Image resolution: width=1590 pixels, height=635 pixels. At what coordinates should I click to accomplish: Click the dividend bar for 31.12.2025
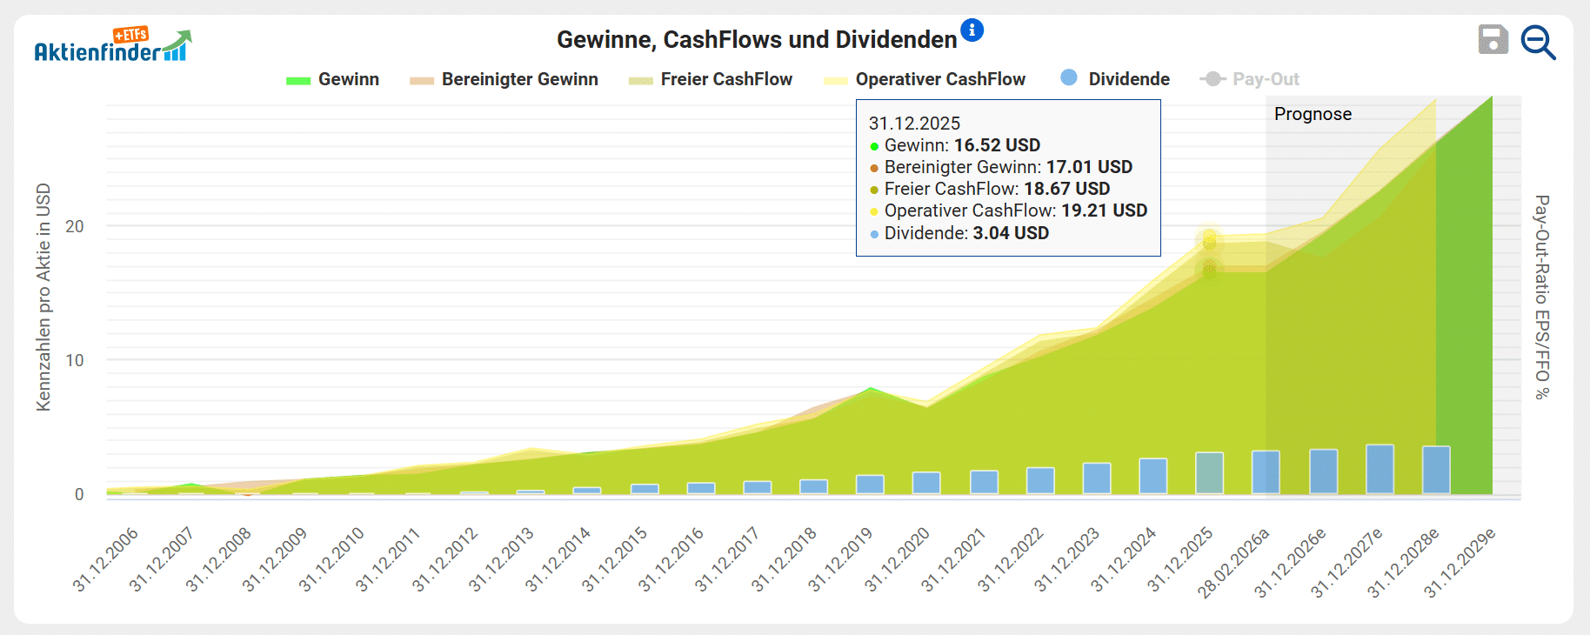(x=1209, y=473)
